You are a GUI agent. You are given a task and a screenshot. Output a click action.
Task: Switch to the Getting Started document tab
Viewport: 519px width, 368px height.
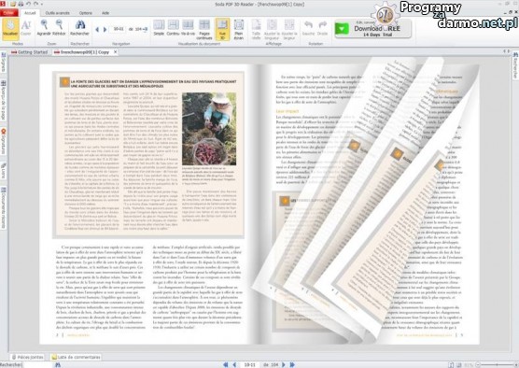click(30, 52)
